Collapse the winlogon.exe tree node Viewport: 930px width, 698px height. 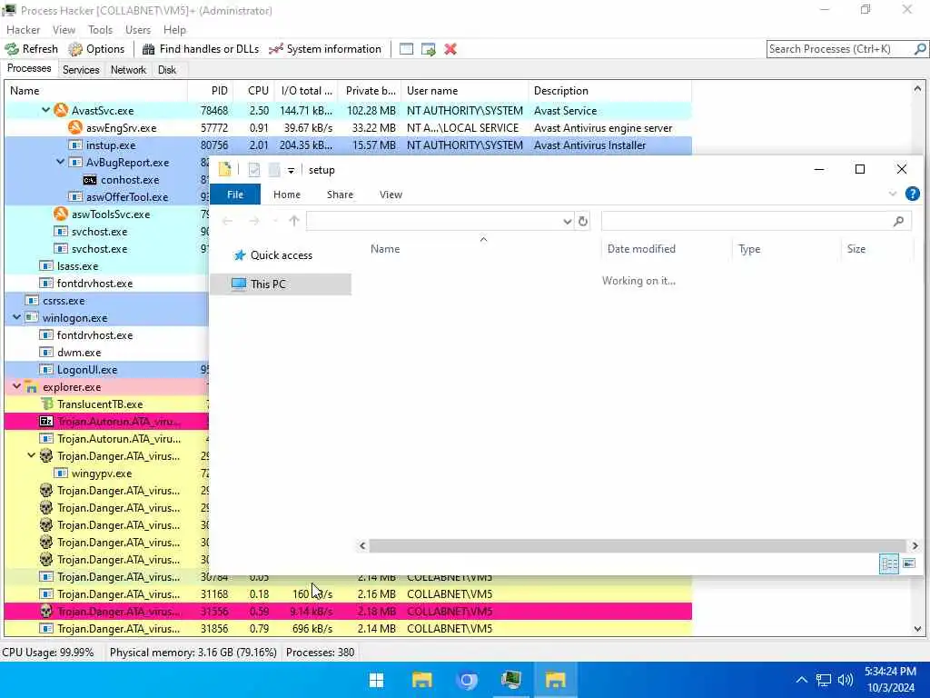click(x=17, y=317)
